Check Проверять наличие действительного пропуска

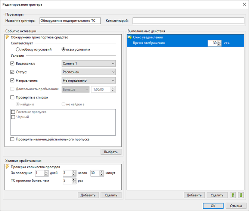(x=12, y=139)
